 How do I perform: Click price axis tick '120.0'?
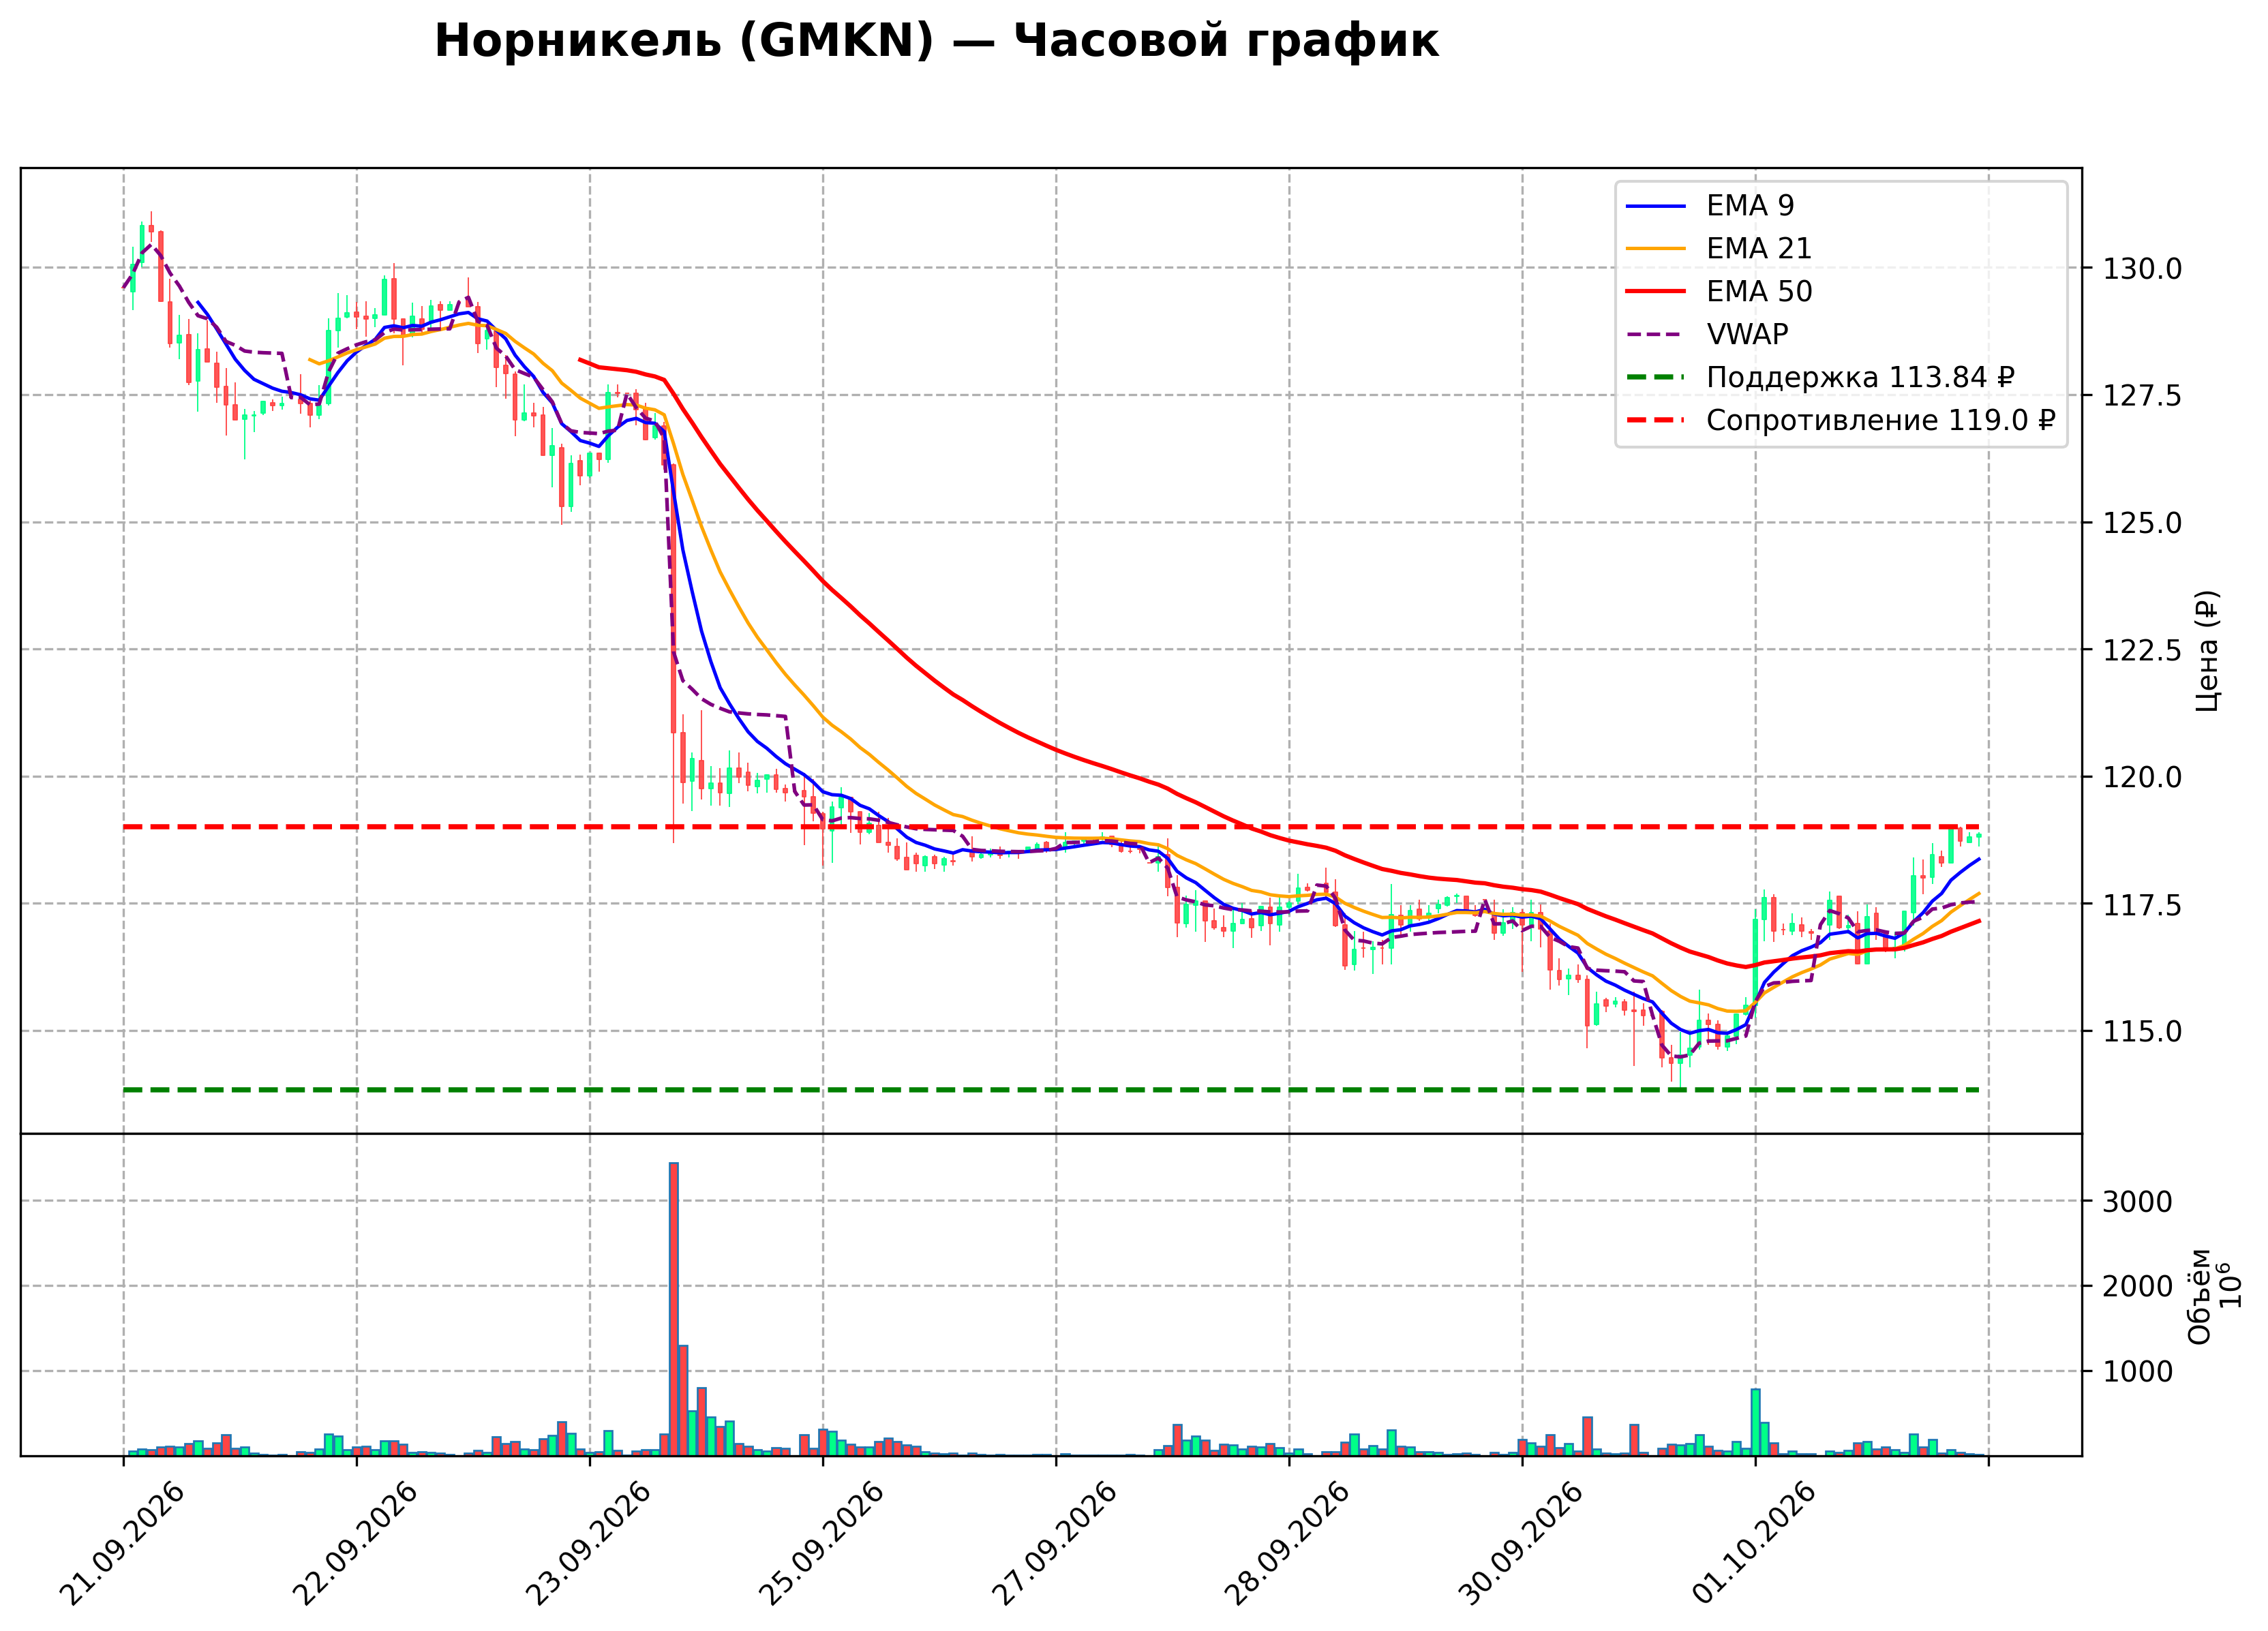coord(2142,778)
